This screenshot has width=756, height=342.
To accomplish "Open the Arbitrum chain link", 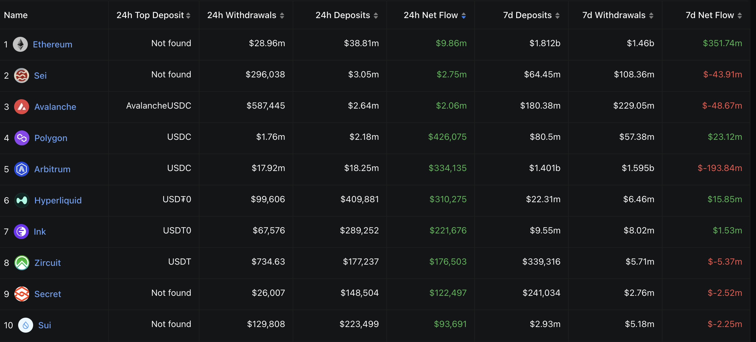I will point(52,169).
